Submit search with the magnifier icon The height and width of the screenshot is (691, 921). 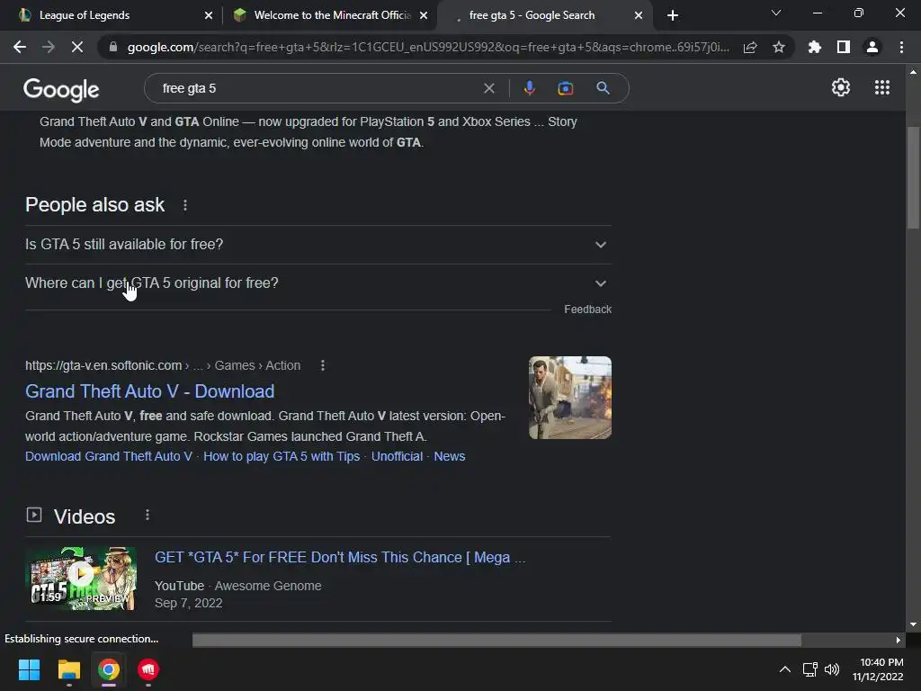pos(603,88)
